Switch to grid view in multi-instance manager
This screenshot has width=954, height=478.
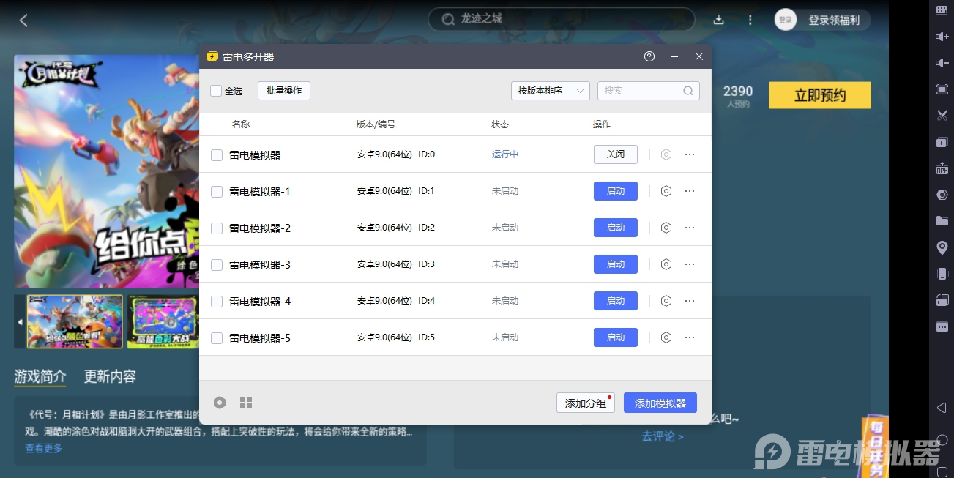246,402
